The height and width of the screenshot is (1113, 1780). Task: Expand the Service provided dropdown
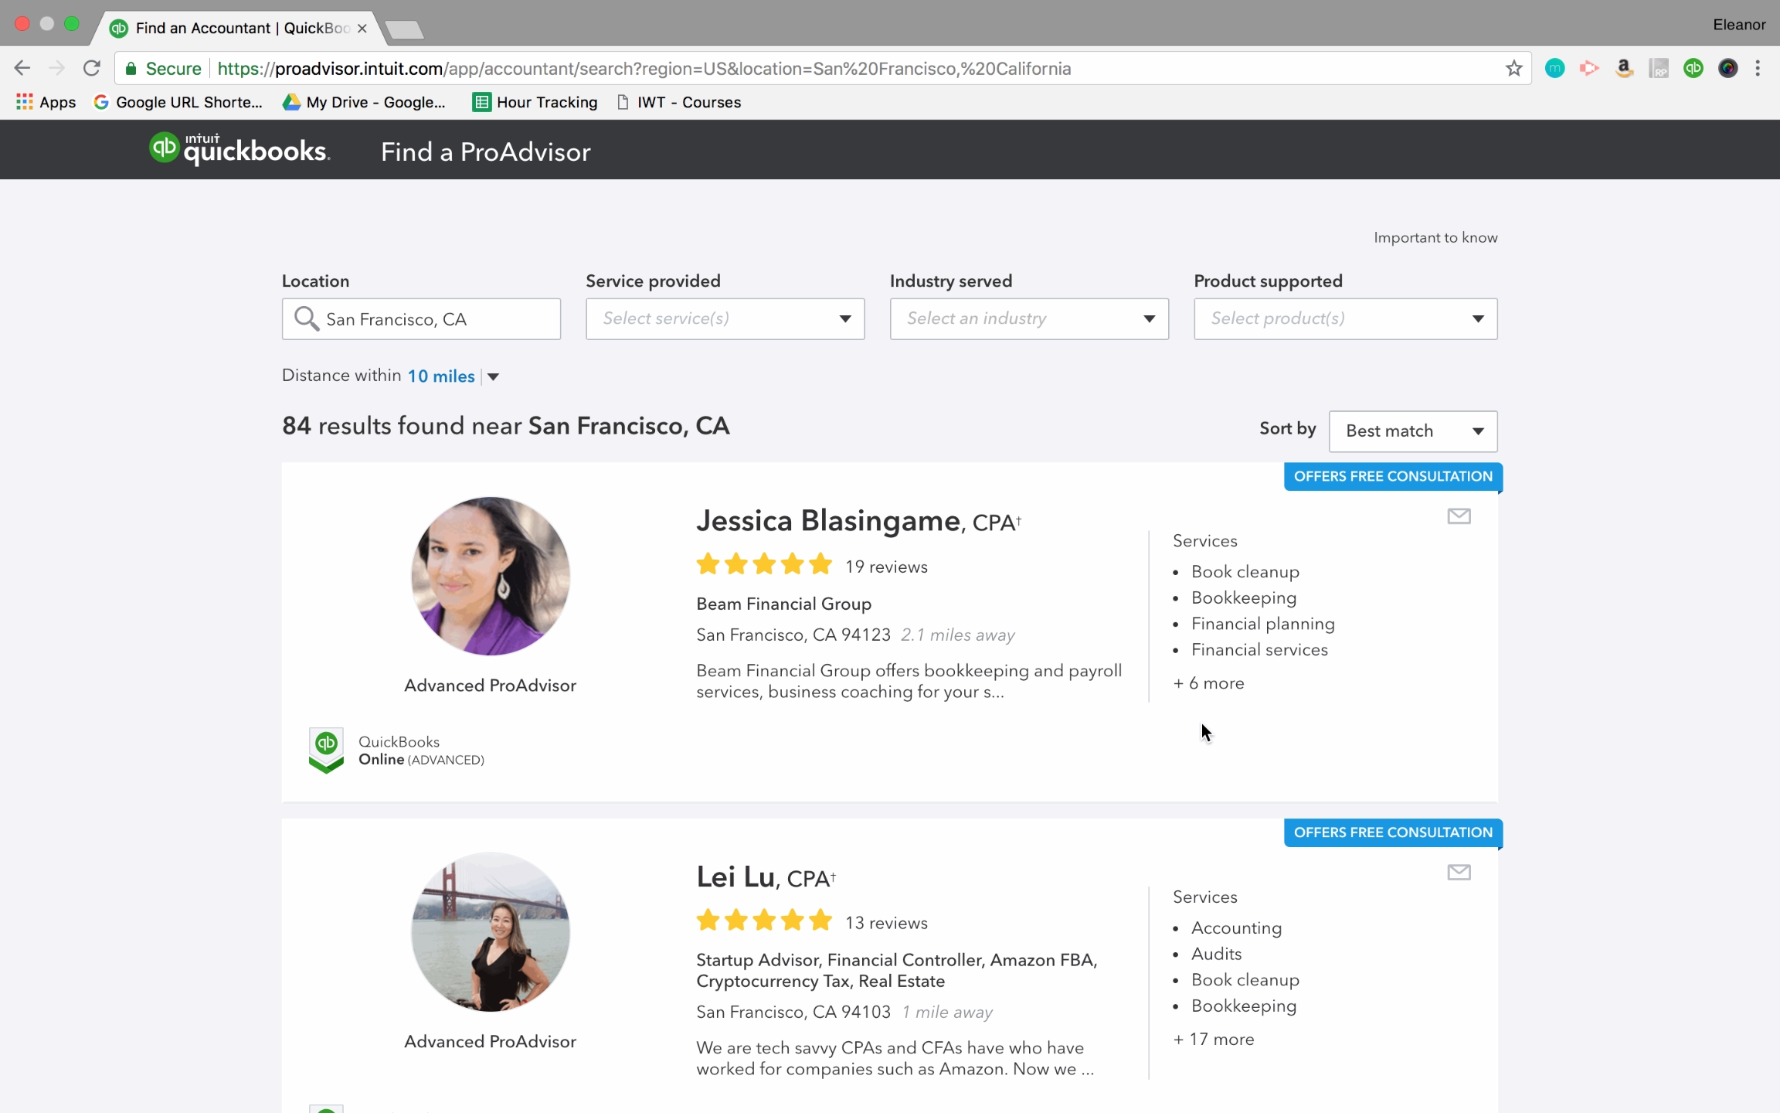[x=725, y=318]
